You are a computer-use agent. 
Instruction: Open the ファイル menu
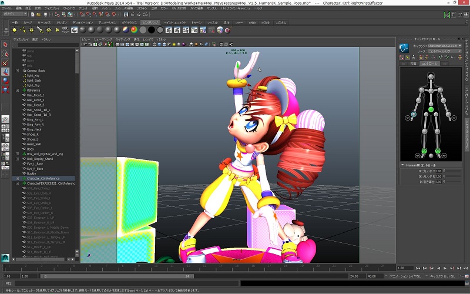(7, 8)
